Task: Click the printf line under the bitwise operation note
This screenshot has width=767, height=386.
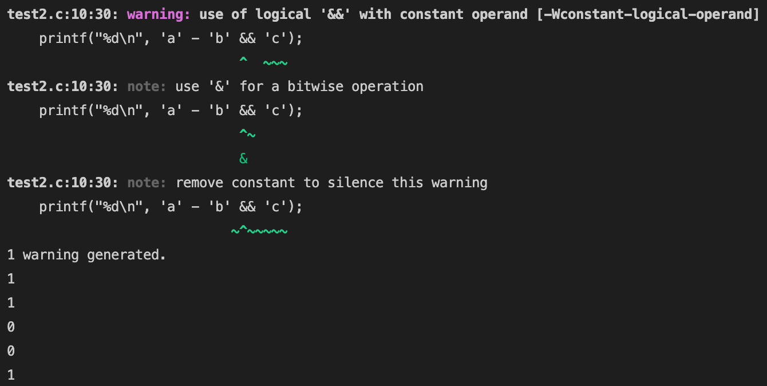Action: coord(171,111)
